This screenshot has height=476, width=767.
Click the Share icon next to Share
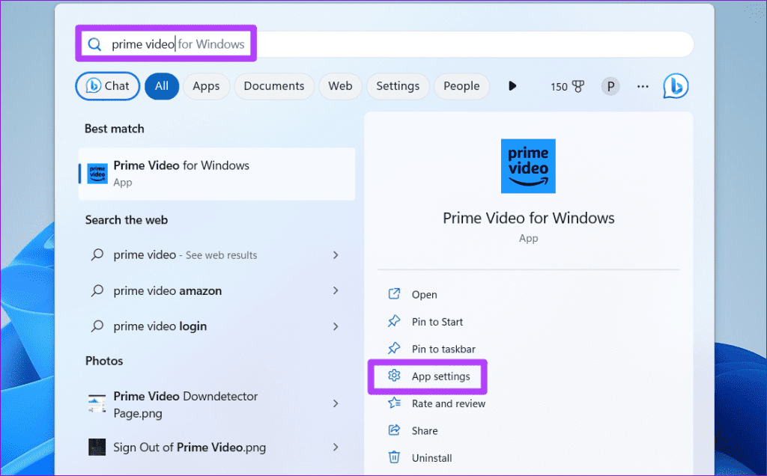394,430
